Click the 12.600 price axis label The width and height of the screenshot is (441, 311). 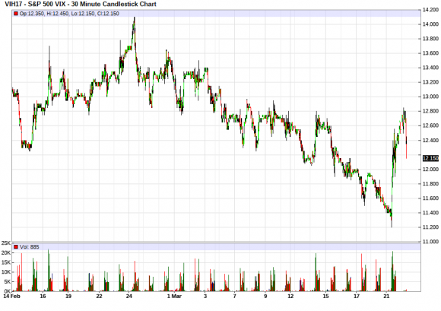pyautogui.click(x=430, y=125)
